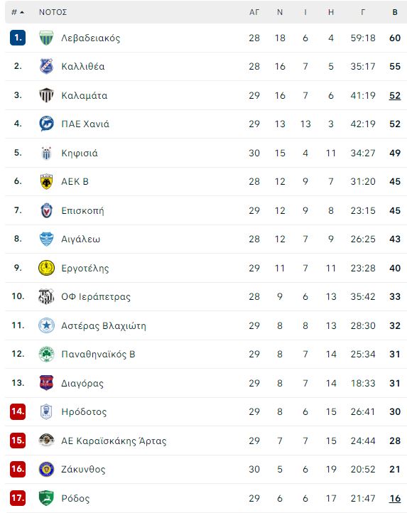
Task: Open the ΑΕ Καραϊσκάκης Άρτας team page
Action: click(x=114, y=441)
